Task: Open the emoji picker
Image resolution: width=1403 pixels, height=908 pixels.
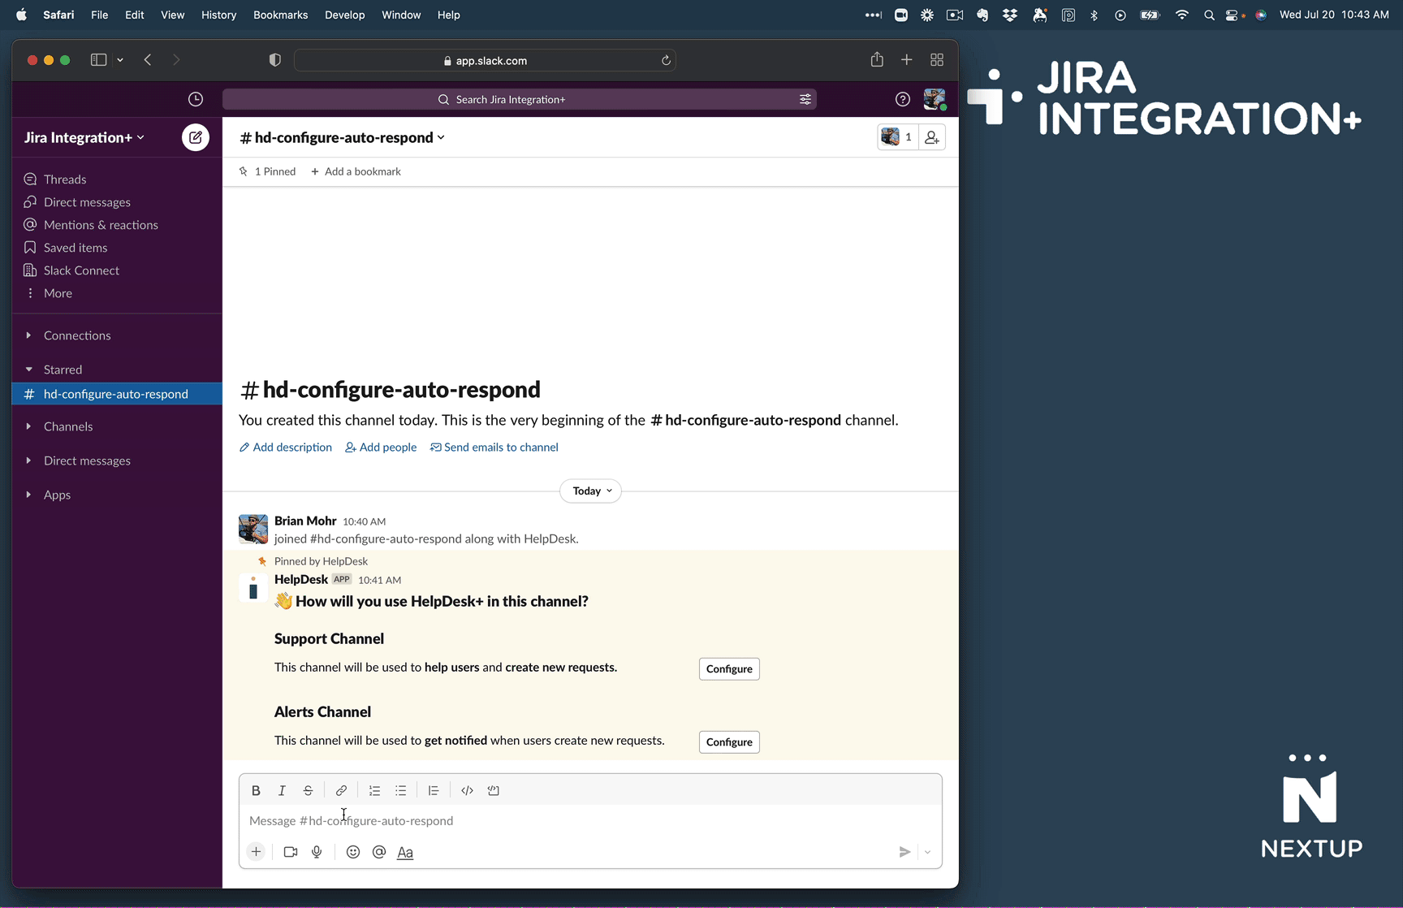Action: [x=352, y=852]
